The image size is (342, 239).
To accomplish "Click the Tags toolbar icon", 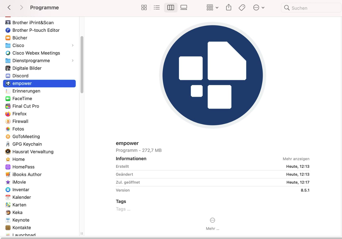I will [x=242, y=8].
